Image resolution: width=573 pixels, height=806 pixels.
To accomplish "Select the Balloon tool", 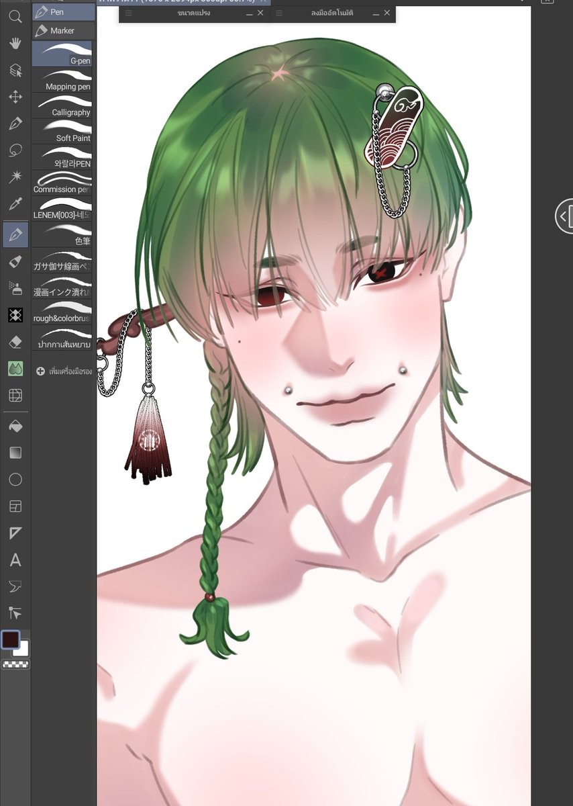I will tap(15, 587).
